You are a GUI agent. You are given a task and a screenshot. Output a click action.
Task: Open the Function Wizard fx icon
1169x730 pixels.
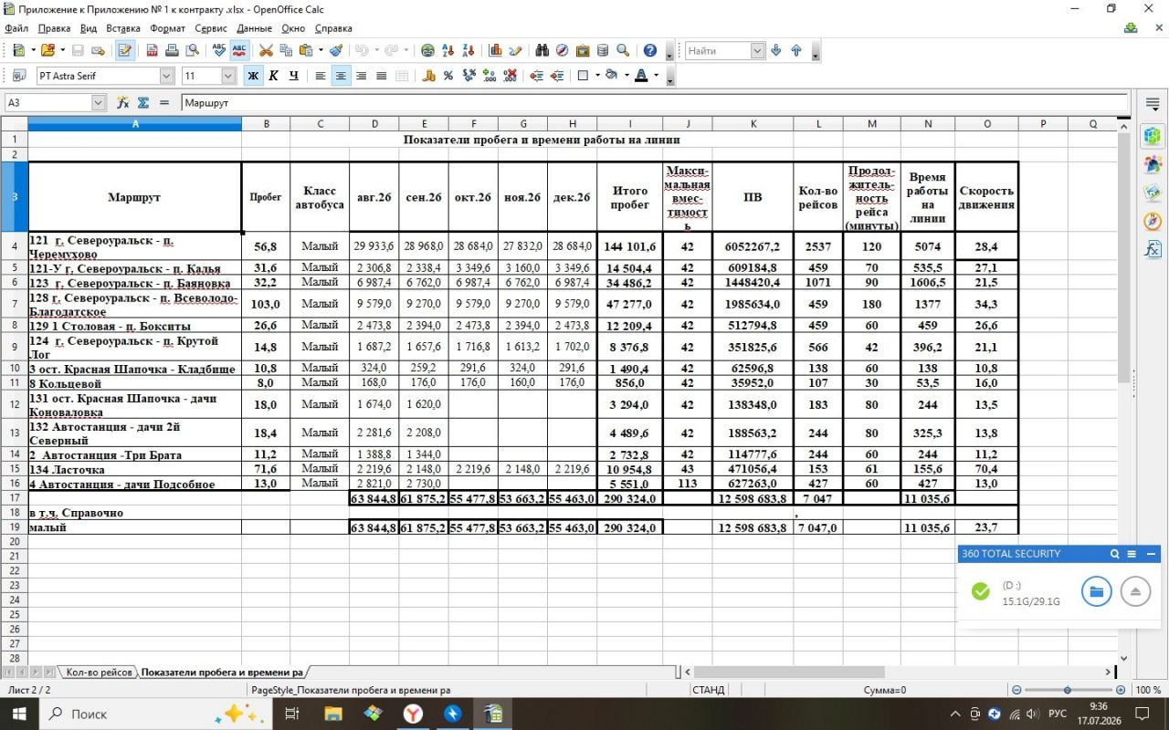tap(122, 103)
